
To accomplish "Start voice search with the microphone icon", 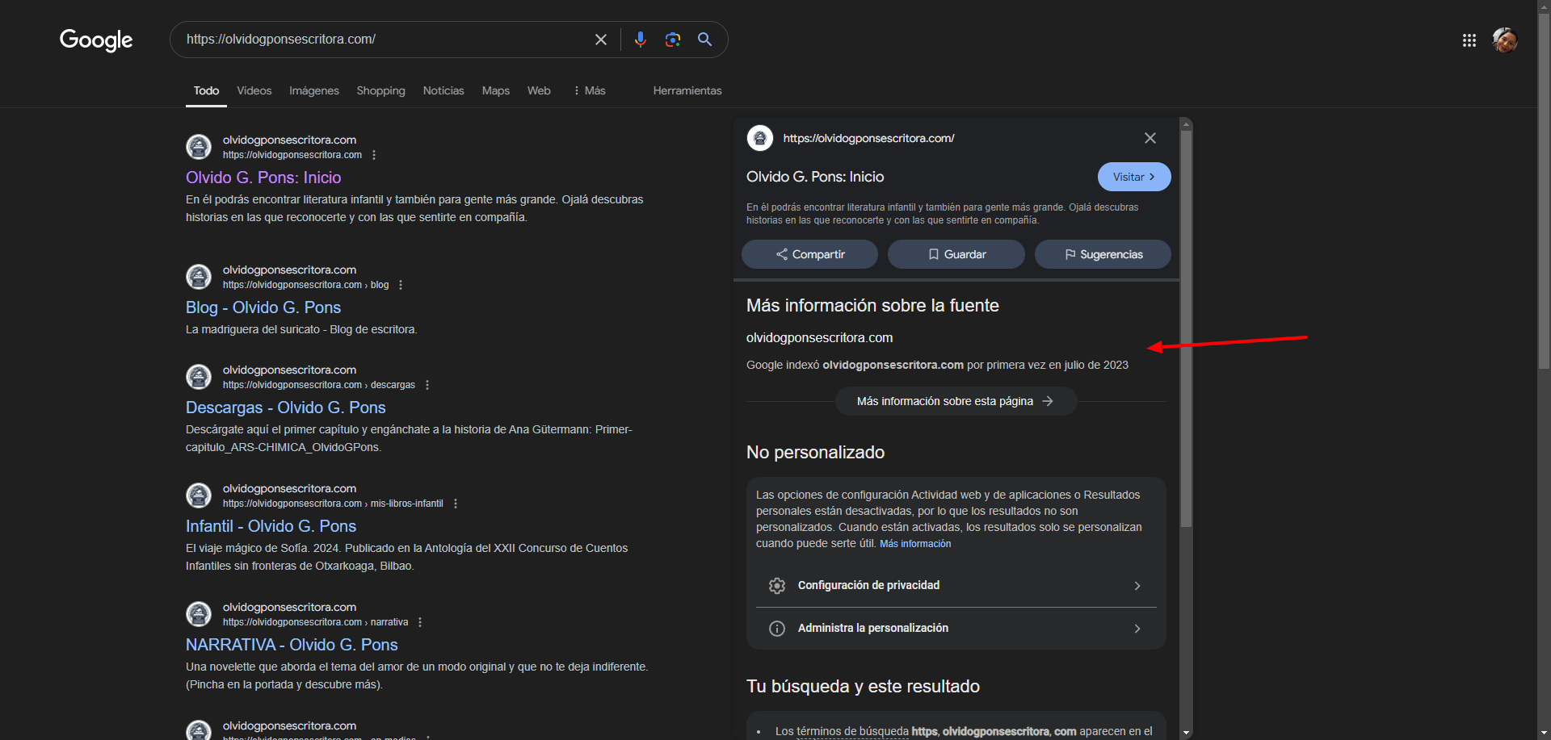I will [641, 40].
